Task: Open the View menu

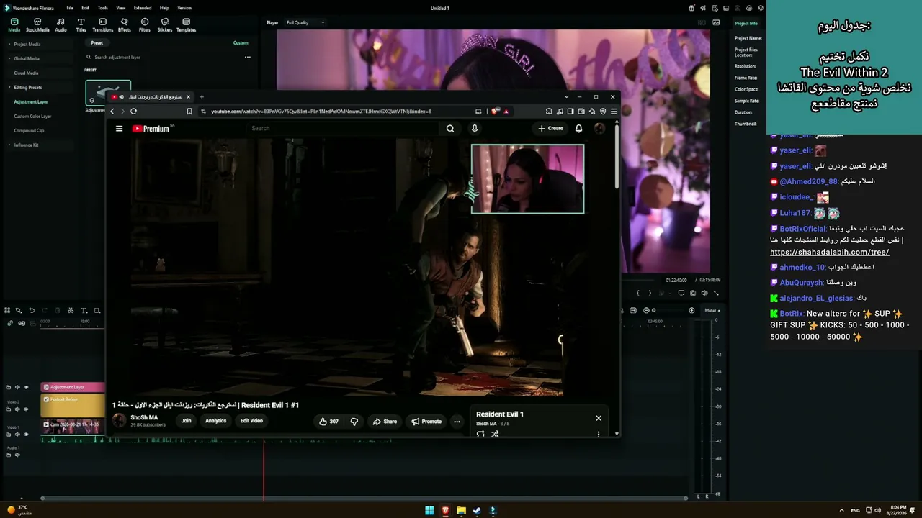Action: 121,8
